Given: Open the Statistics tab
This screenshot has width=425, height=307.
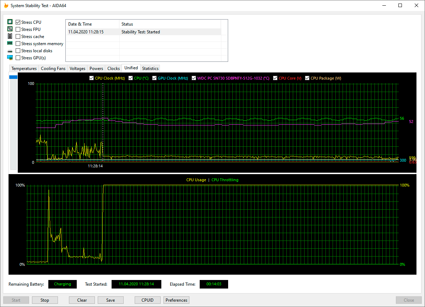Looking at the screenshot, I should pos(150,68).
